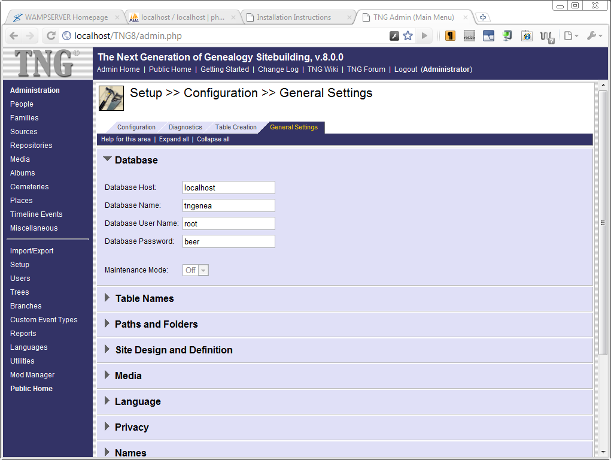
Task: Open People in the sidebar
Action: coord(22,104)
